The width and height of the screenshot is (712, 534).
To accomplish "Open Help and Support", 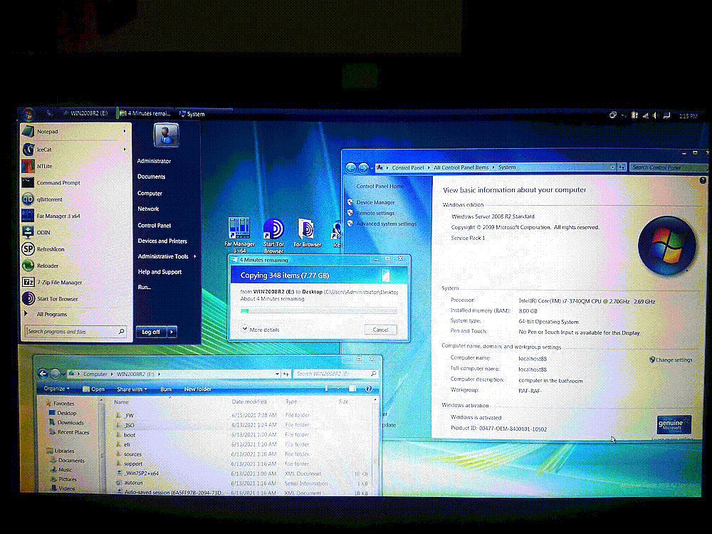I will pyautogui.click(x=159, y=272).
